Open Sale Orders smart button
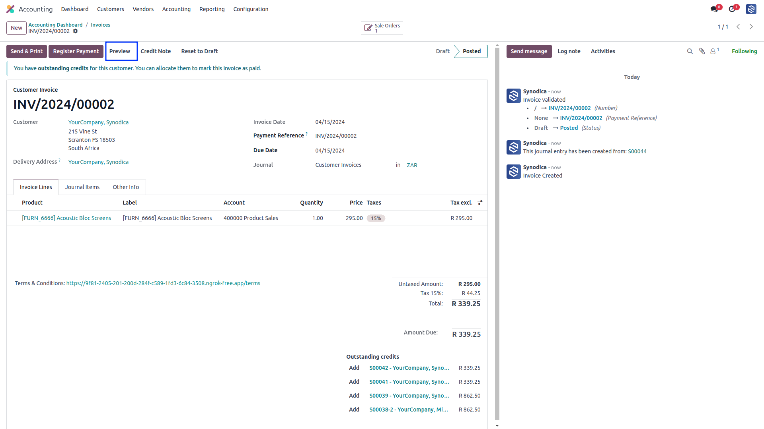The image size is (764, 429). pos(382,28)
